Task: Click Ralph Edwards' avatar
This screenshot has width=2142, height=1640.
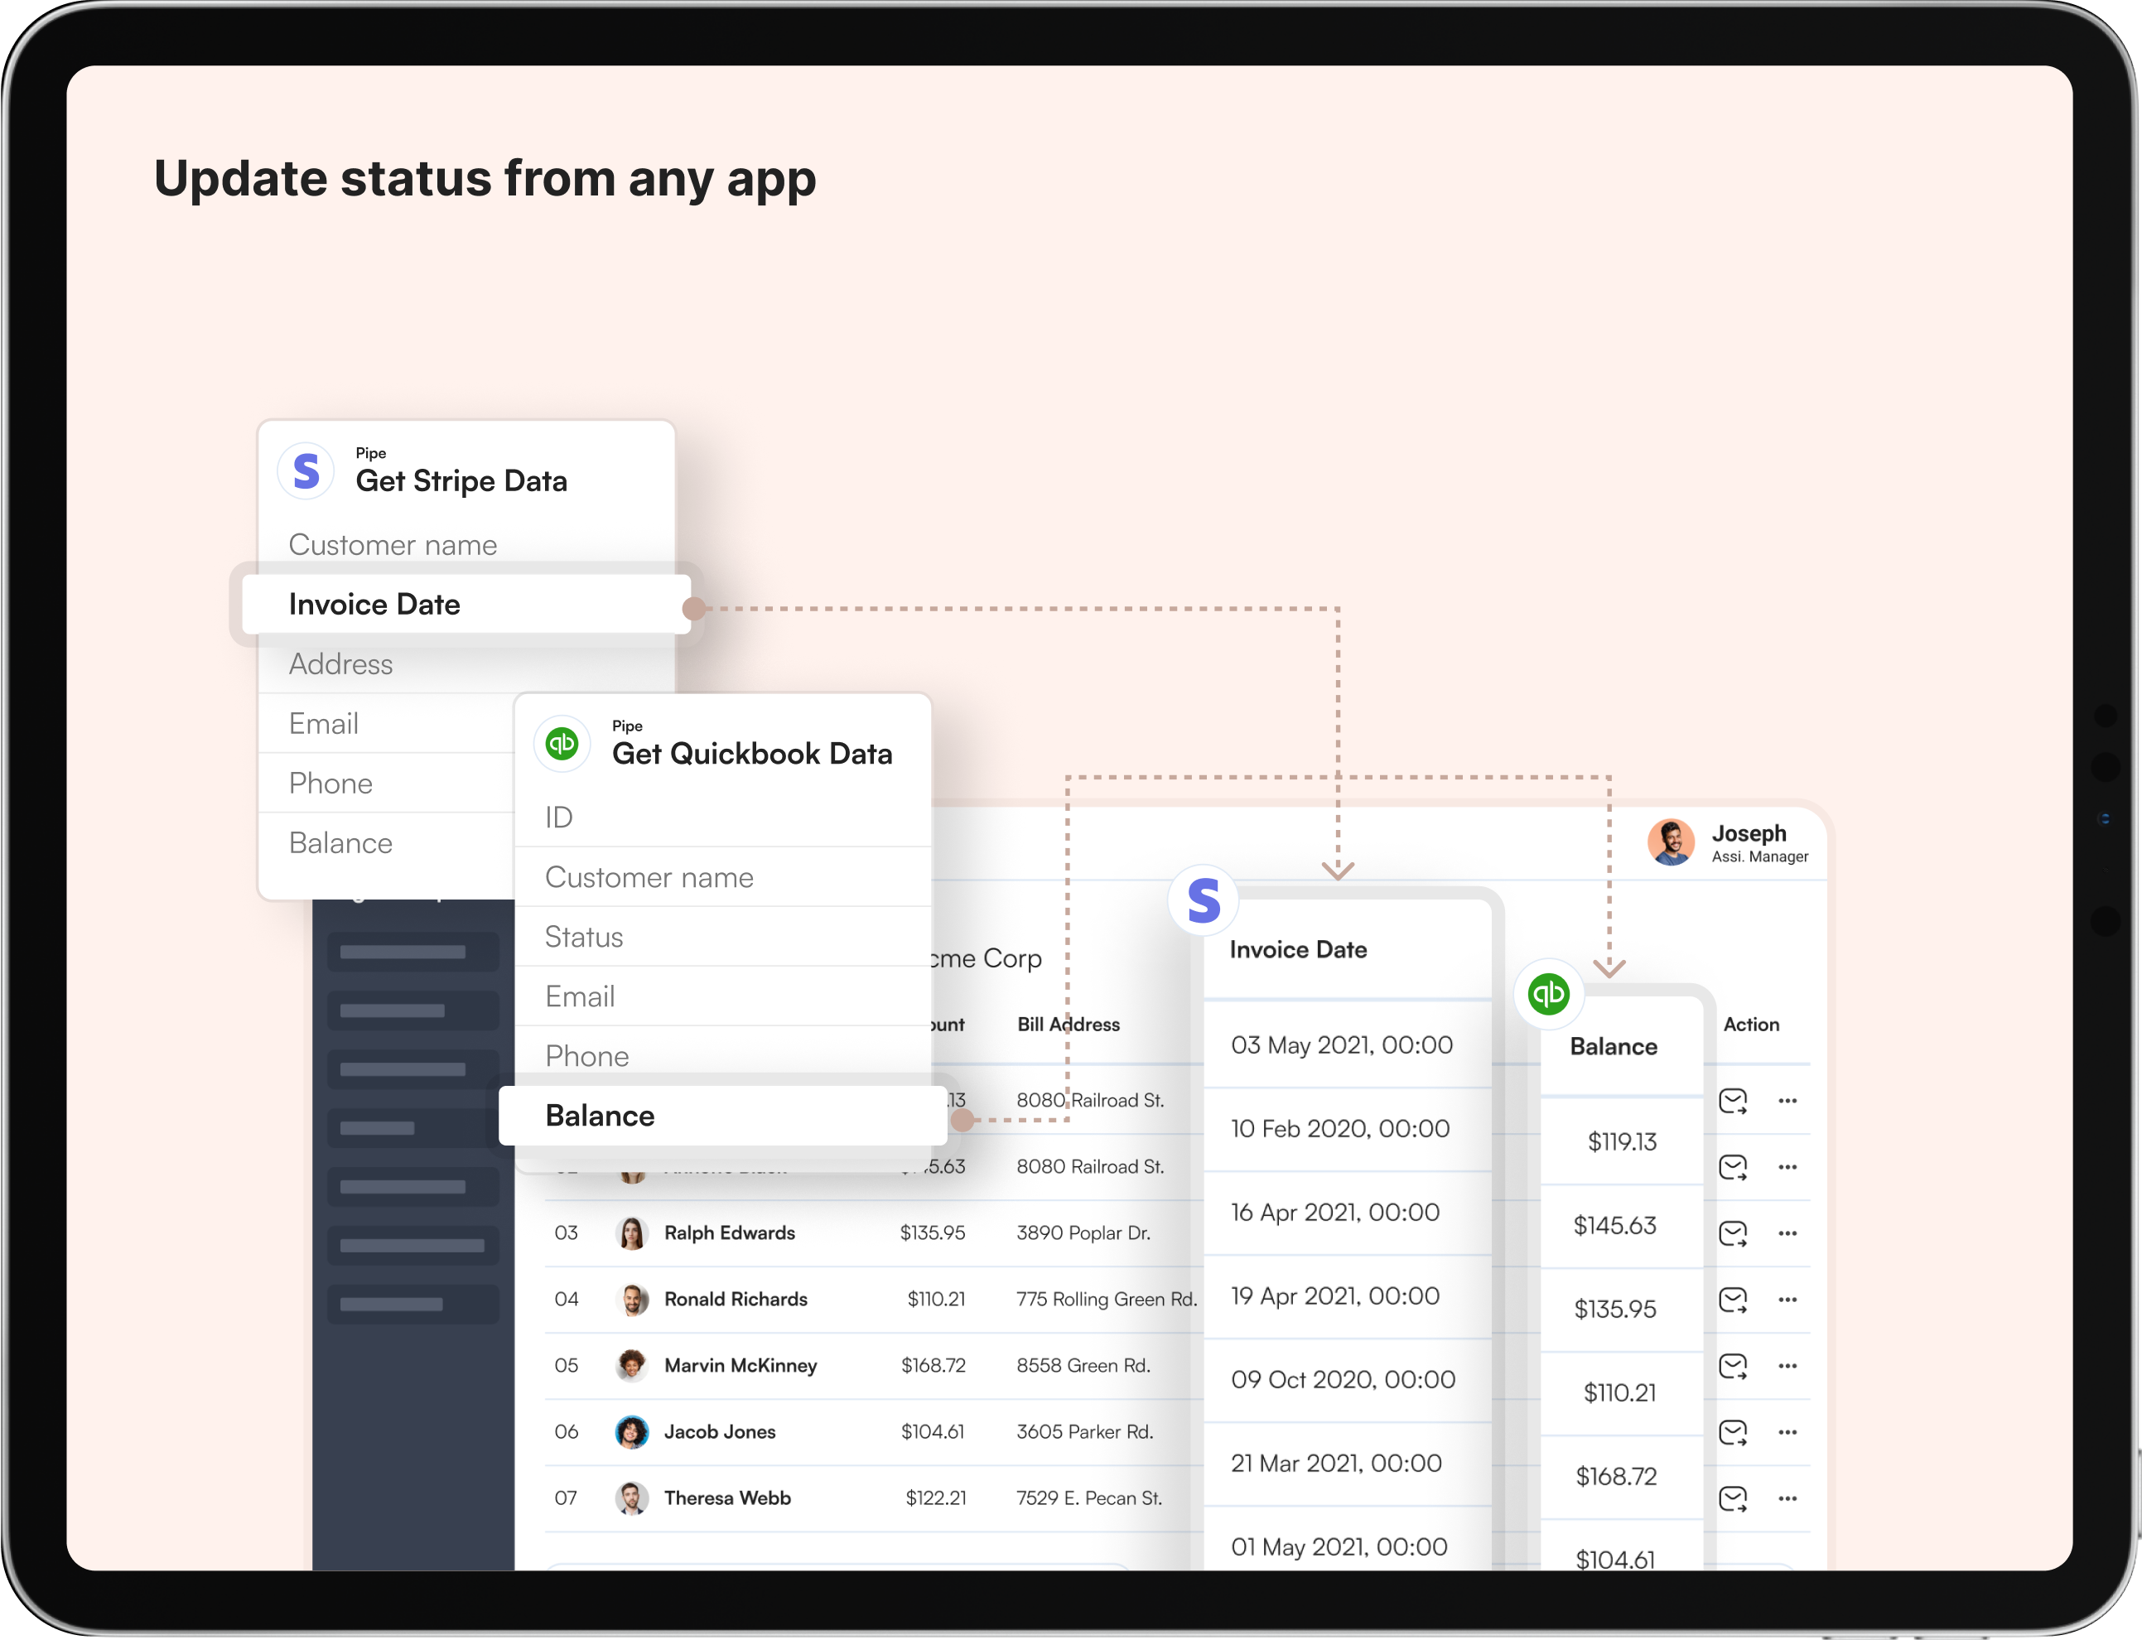Action: (632, 1234)
